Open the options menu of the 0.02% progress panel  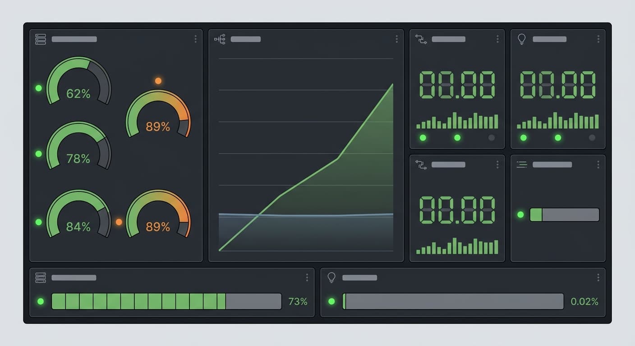598,278
